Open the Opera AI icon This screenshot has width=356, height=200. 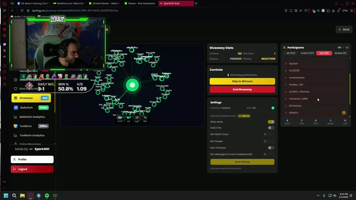pyautogui.click(x=345, y=11)
